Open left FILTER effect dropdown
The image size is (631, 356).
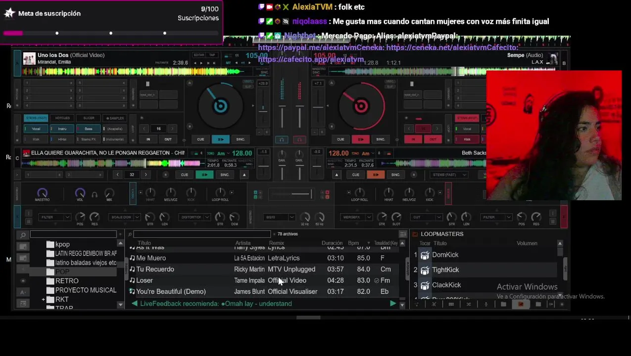[54, 217]
